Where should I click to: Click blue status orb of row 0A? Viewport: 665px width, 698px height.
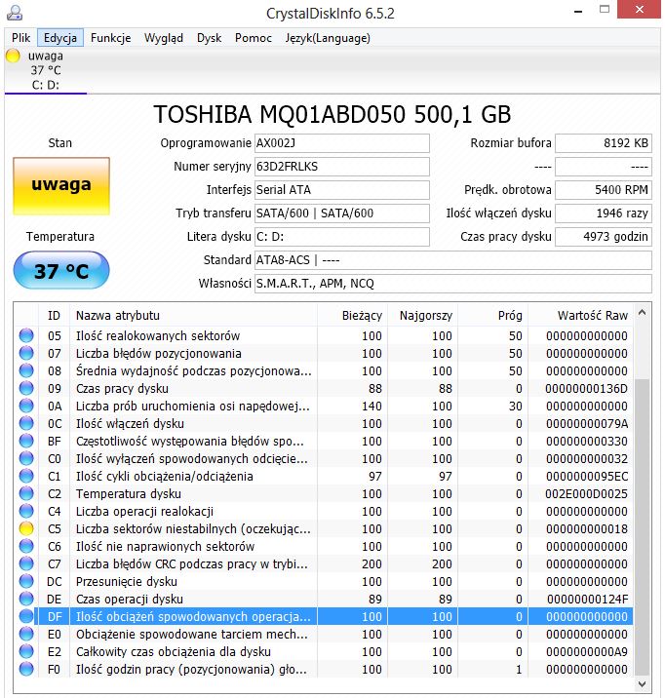[x=26, y=406]
